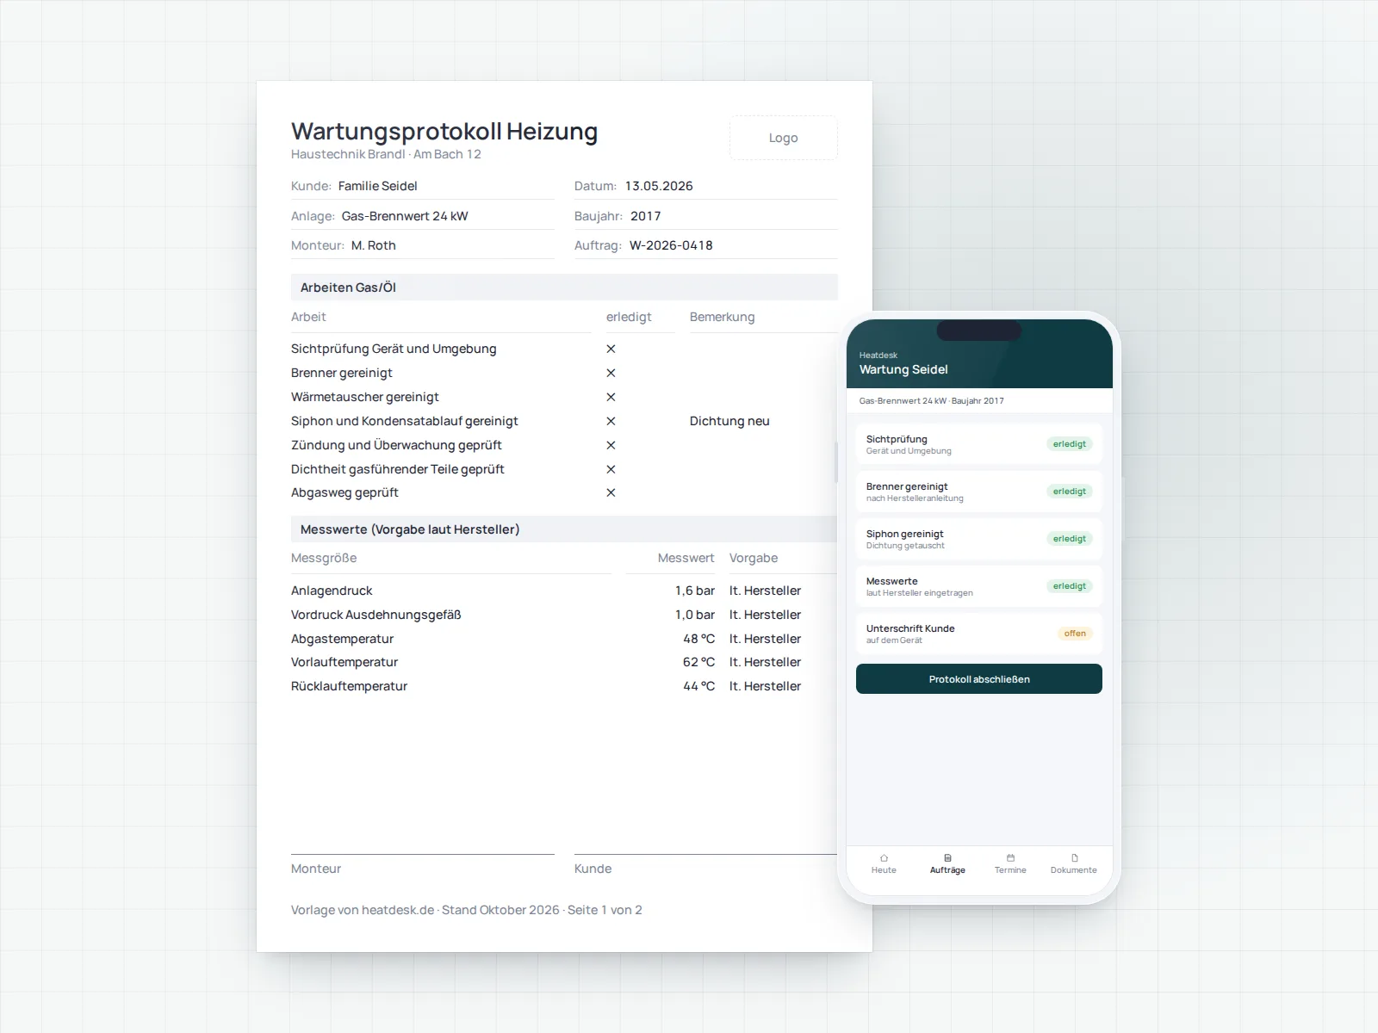This screenshot has height=1033, width=1378.
Task: Toggle Dichtheit gasführender Teile erledigt mark
Action: click(x=611, y=469)
